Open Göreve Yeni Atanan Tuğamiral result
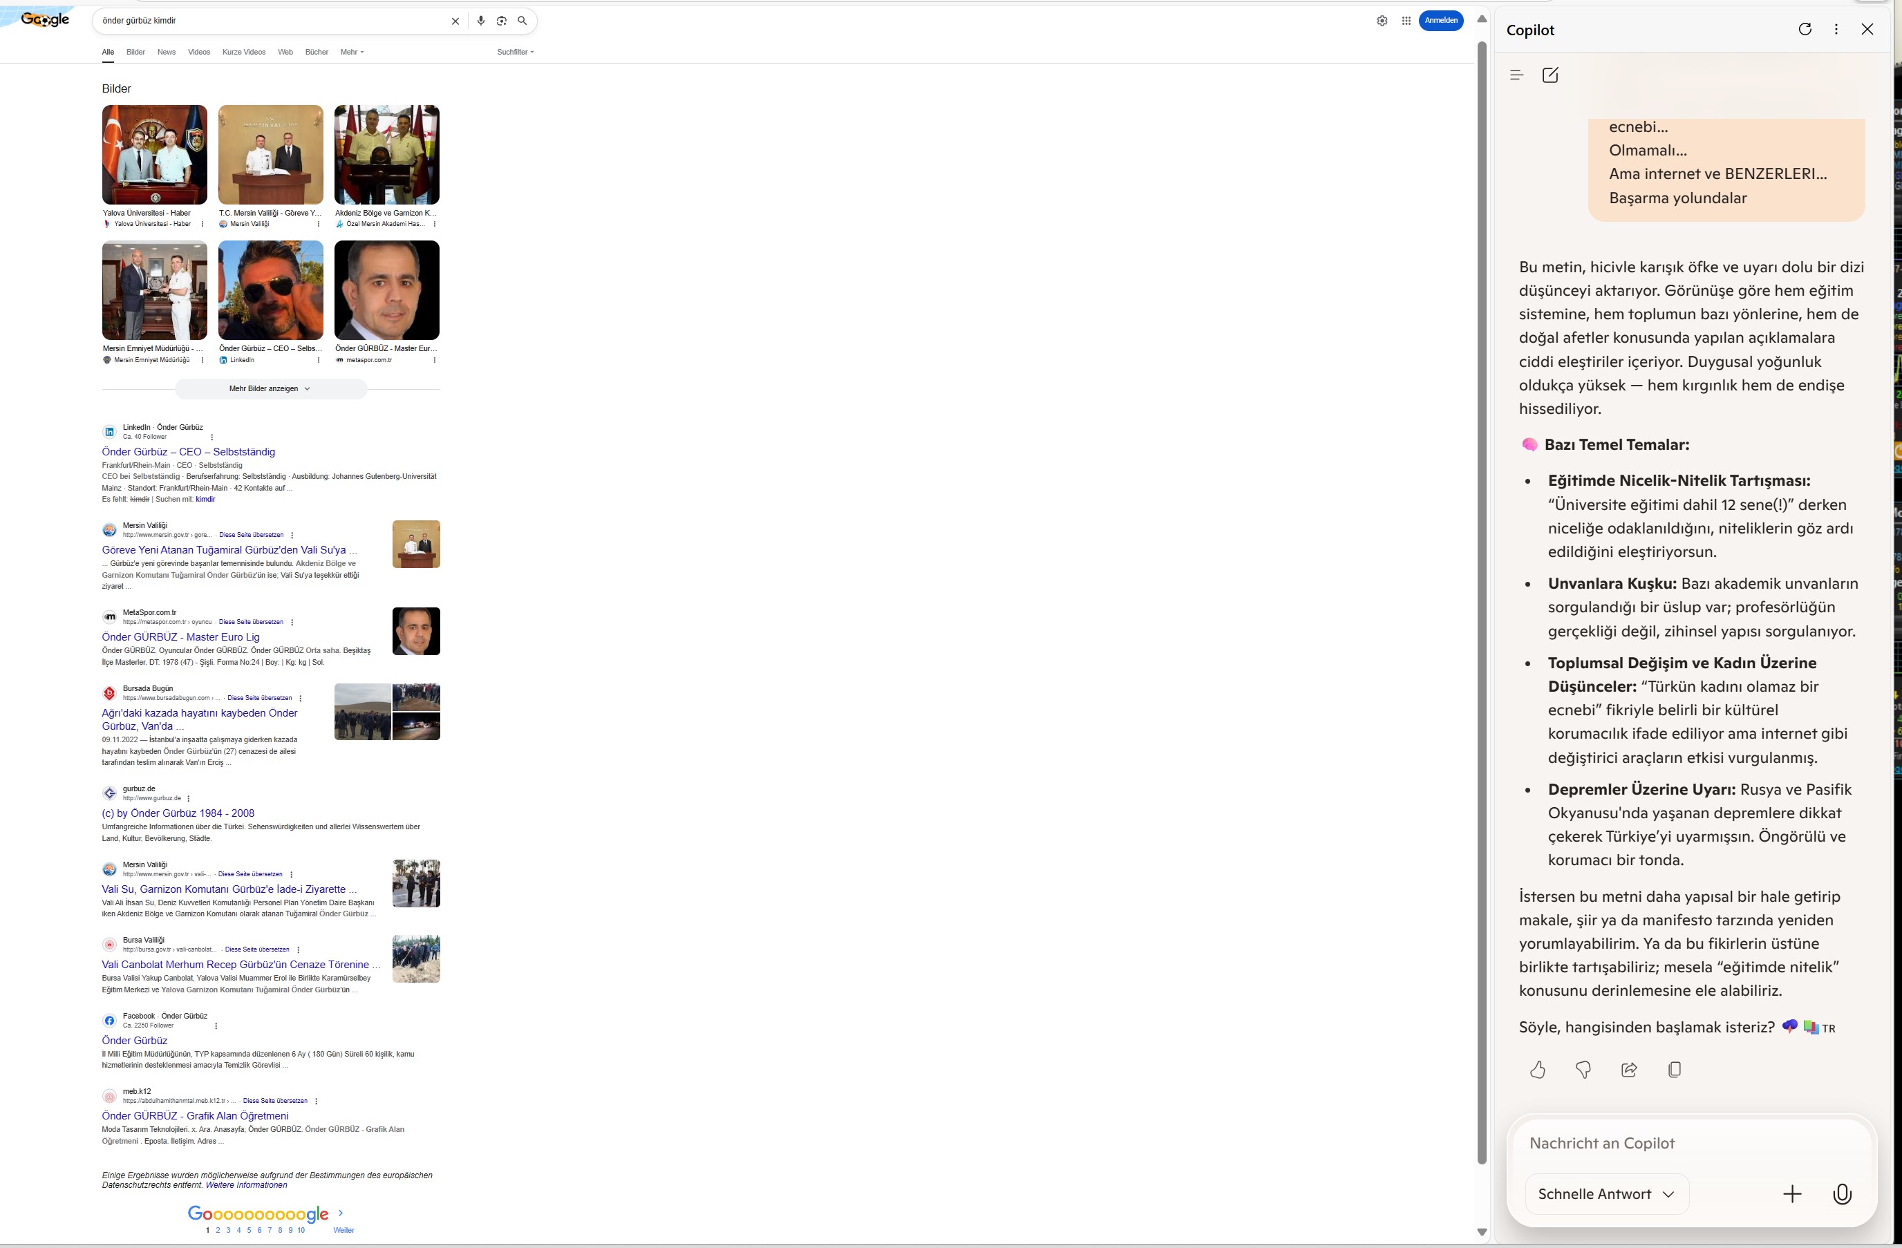This screenshot has height=1248, width=1902. point(229,551)
